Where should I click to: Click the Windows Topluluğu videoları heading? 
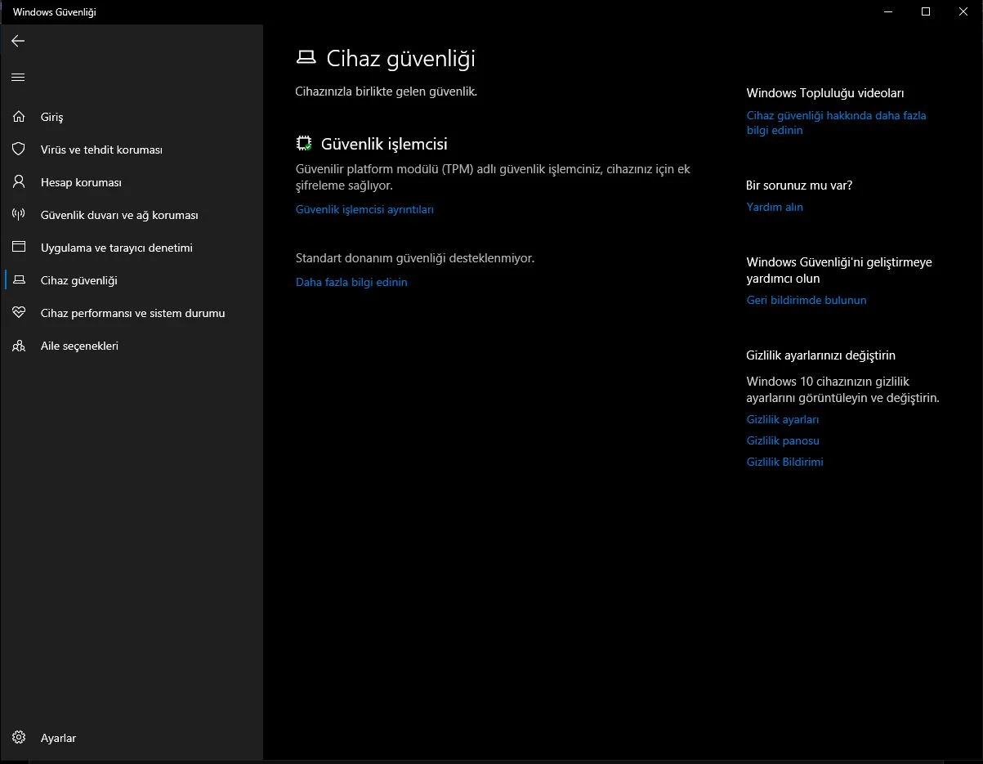point(825,93)
